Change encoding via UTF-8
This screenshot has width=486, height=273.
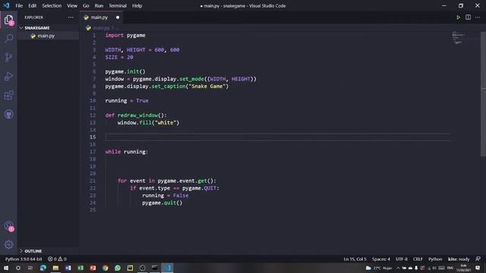coord(402,259)
